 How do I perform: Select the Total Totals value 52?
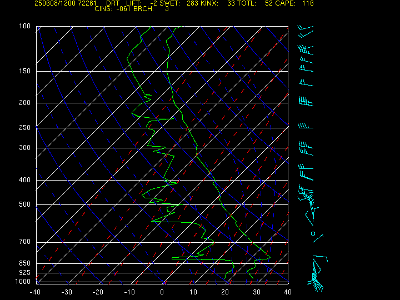click(x=269, y=3)
